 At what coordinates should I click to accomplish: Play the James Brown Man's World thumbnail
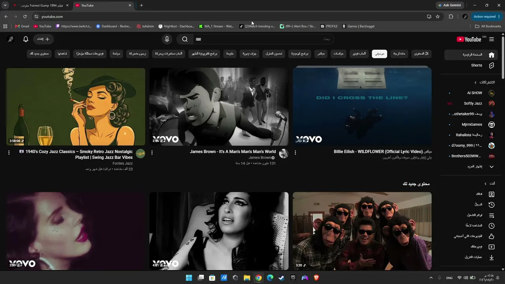pos(219,106)
